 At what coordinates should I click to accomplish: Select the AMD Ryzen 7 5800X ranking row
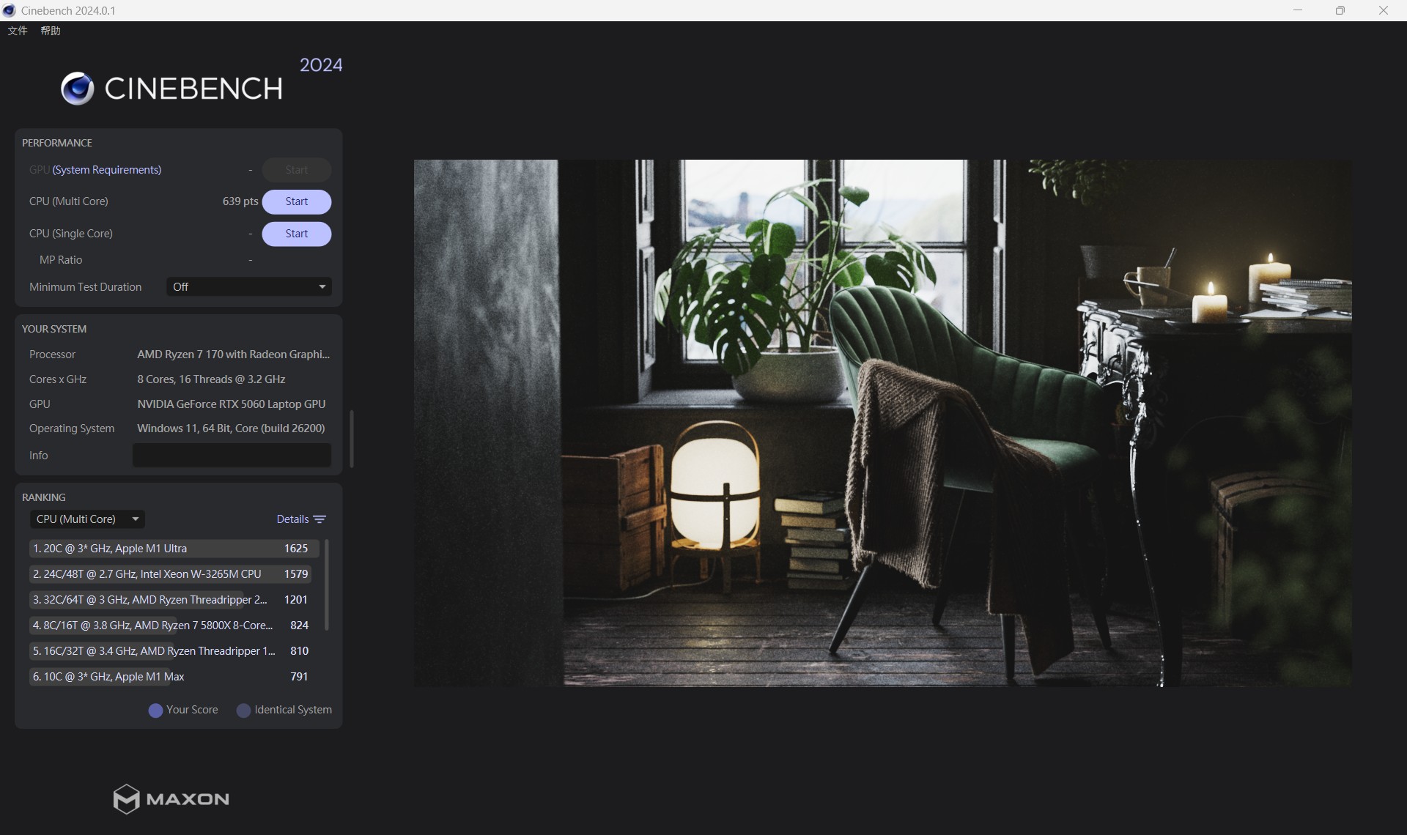point(174,626)
